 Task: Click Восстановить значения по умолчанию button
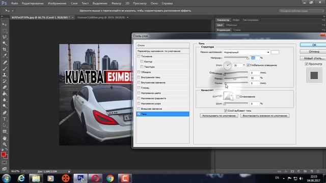[x=265, y=116]
